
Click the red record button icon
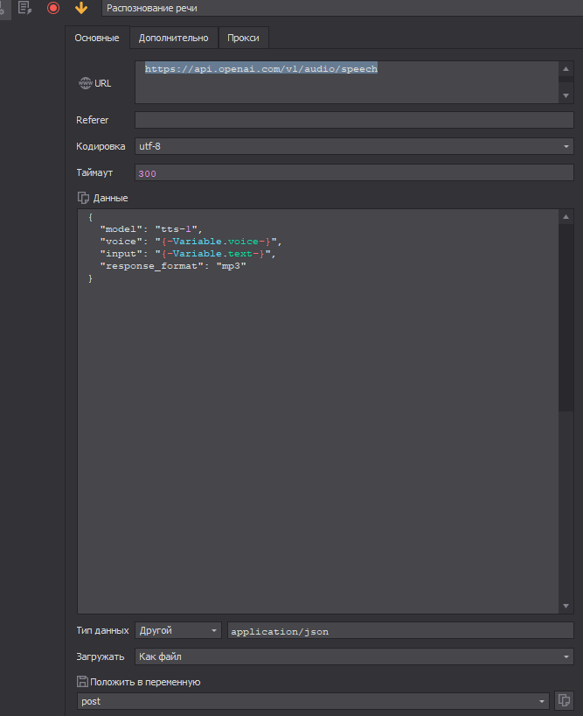(53, 8)
